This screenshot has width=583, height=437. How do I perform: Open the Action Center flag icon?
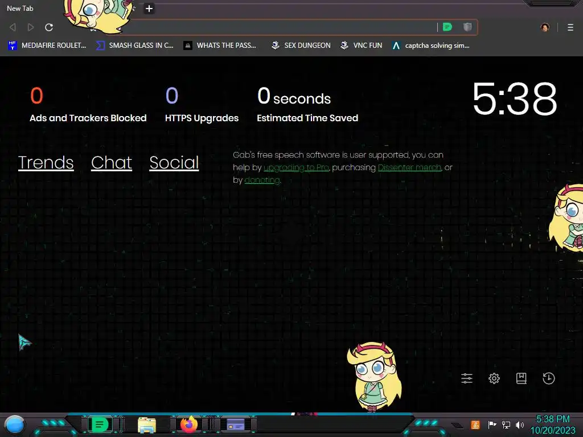[x=492, y=424]
